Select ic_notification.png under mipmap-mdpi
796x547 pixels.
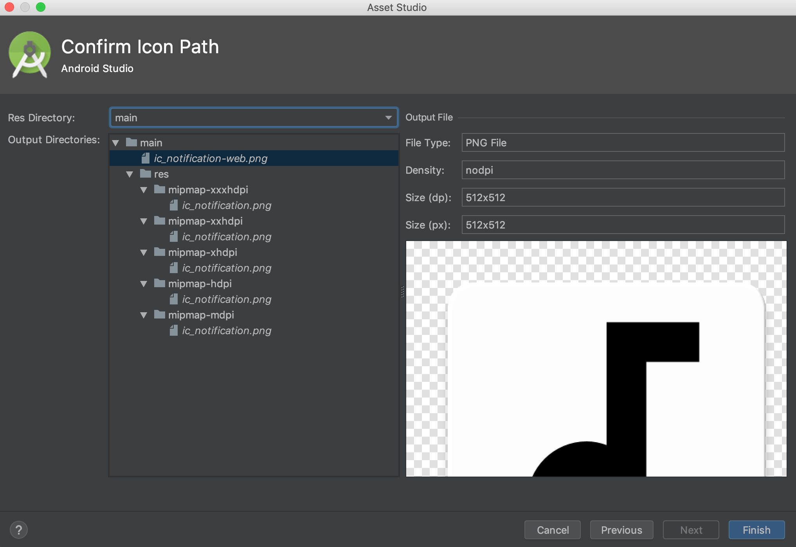point(226,331)
